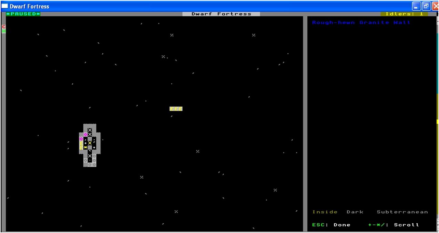The height and width of the screenshot is (233, 439).
Task: Click the green H indicator
Action: coord(4,31)
